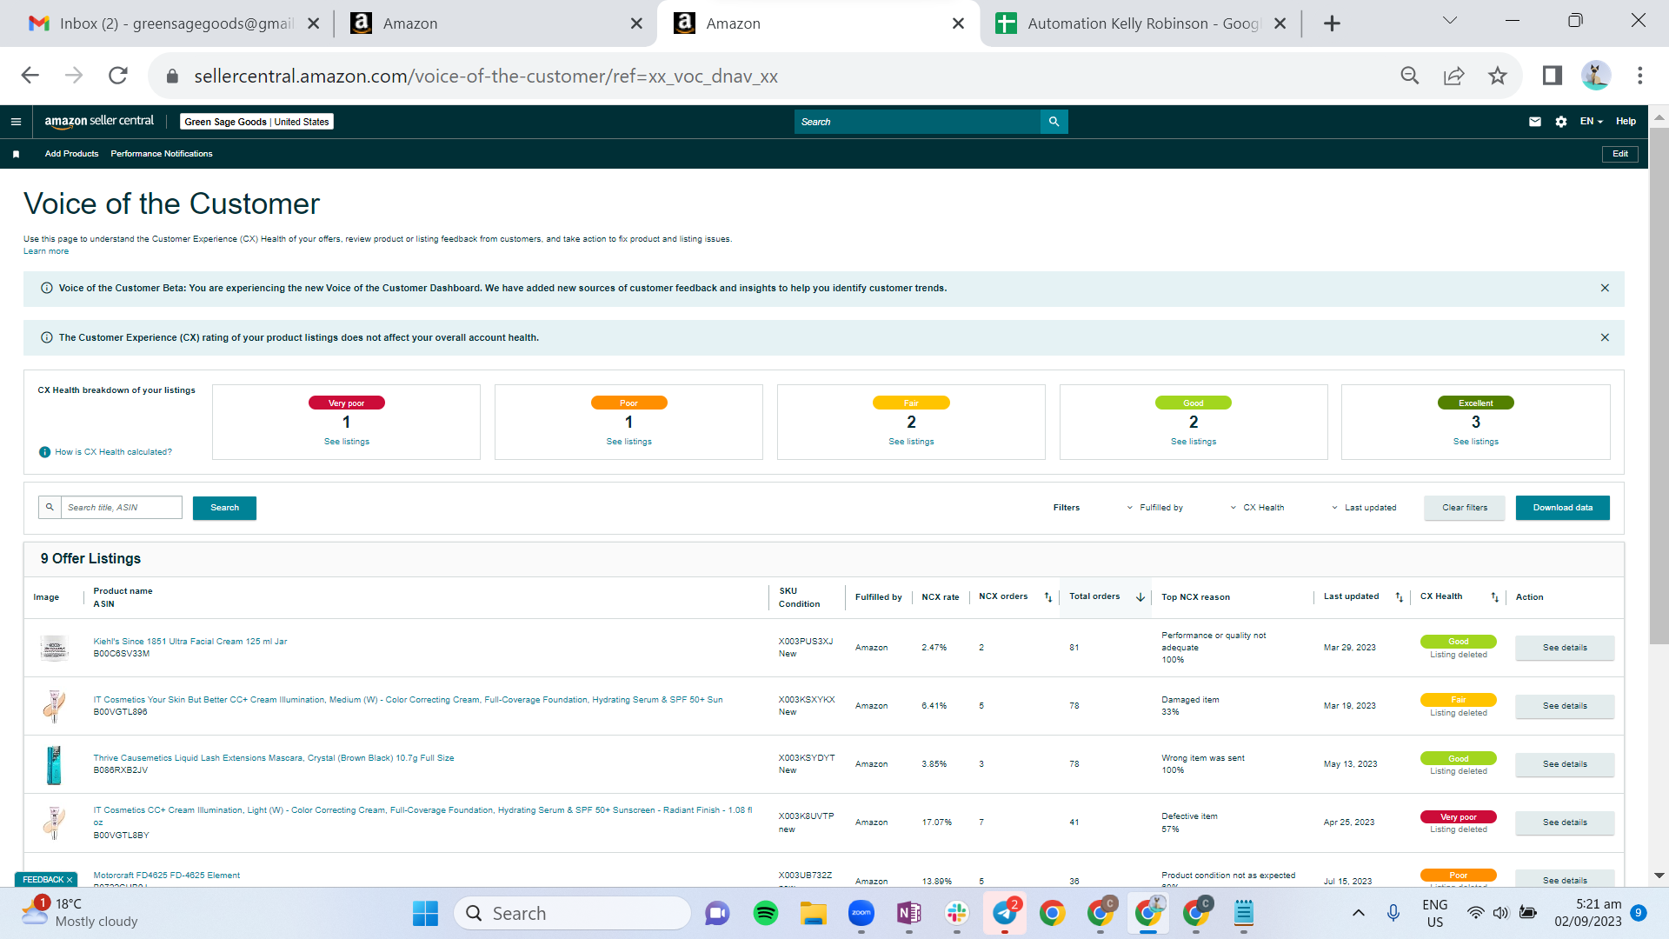1669x939 pixels.
Task: Expand the CX Health filter
Action: point(1257,508)
